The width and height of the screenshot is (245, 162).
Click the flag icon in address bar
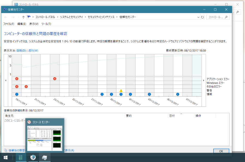pos(29,17)
